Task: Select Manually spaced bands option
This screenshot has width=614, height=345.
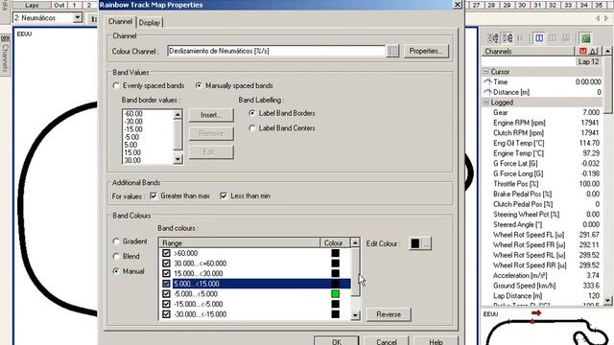Action: pos(199,85)
